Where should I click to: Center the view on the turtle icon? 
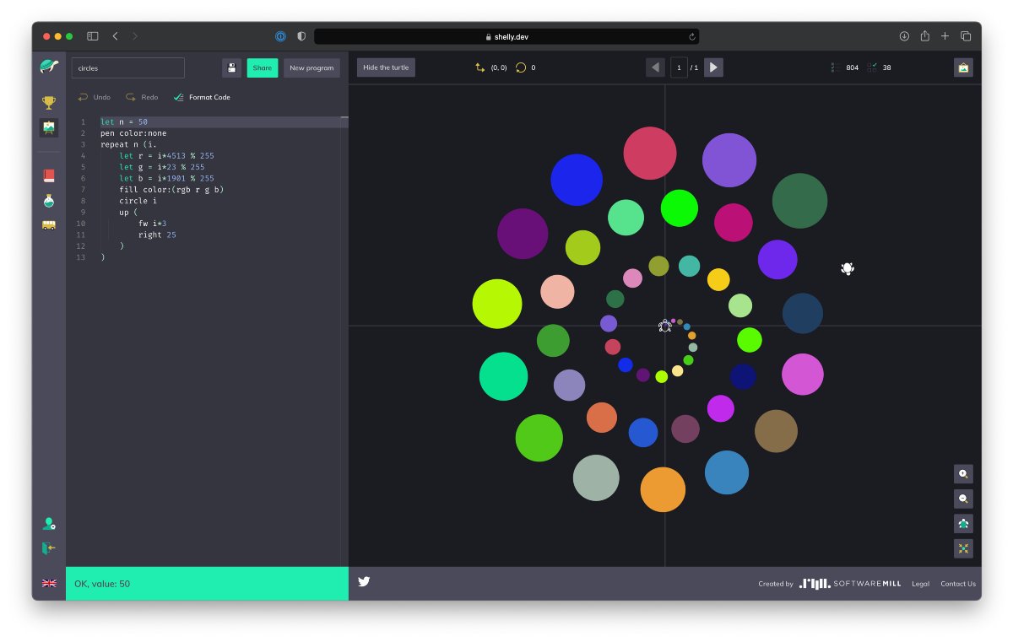coord(962,523)
